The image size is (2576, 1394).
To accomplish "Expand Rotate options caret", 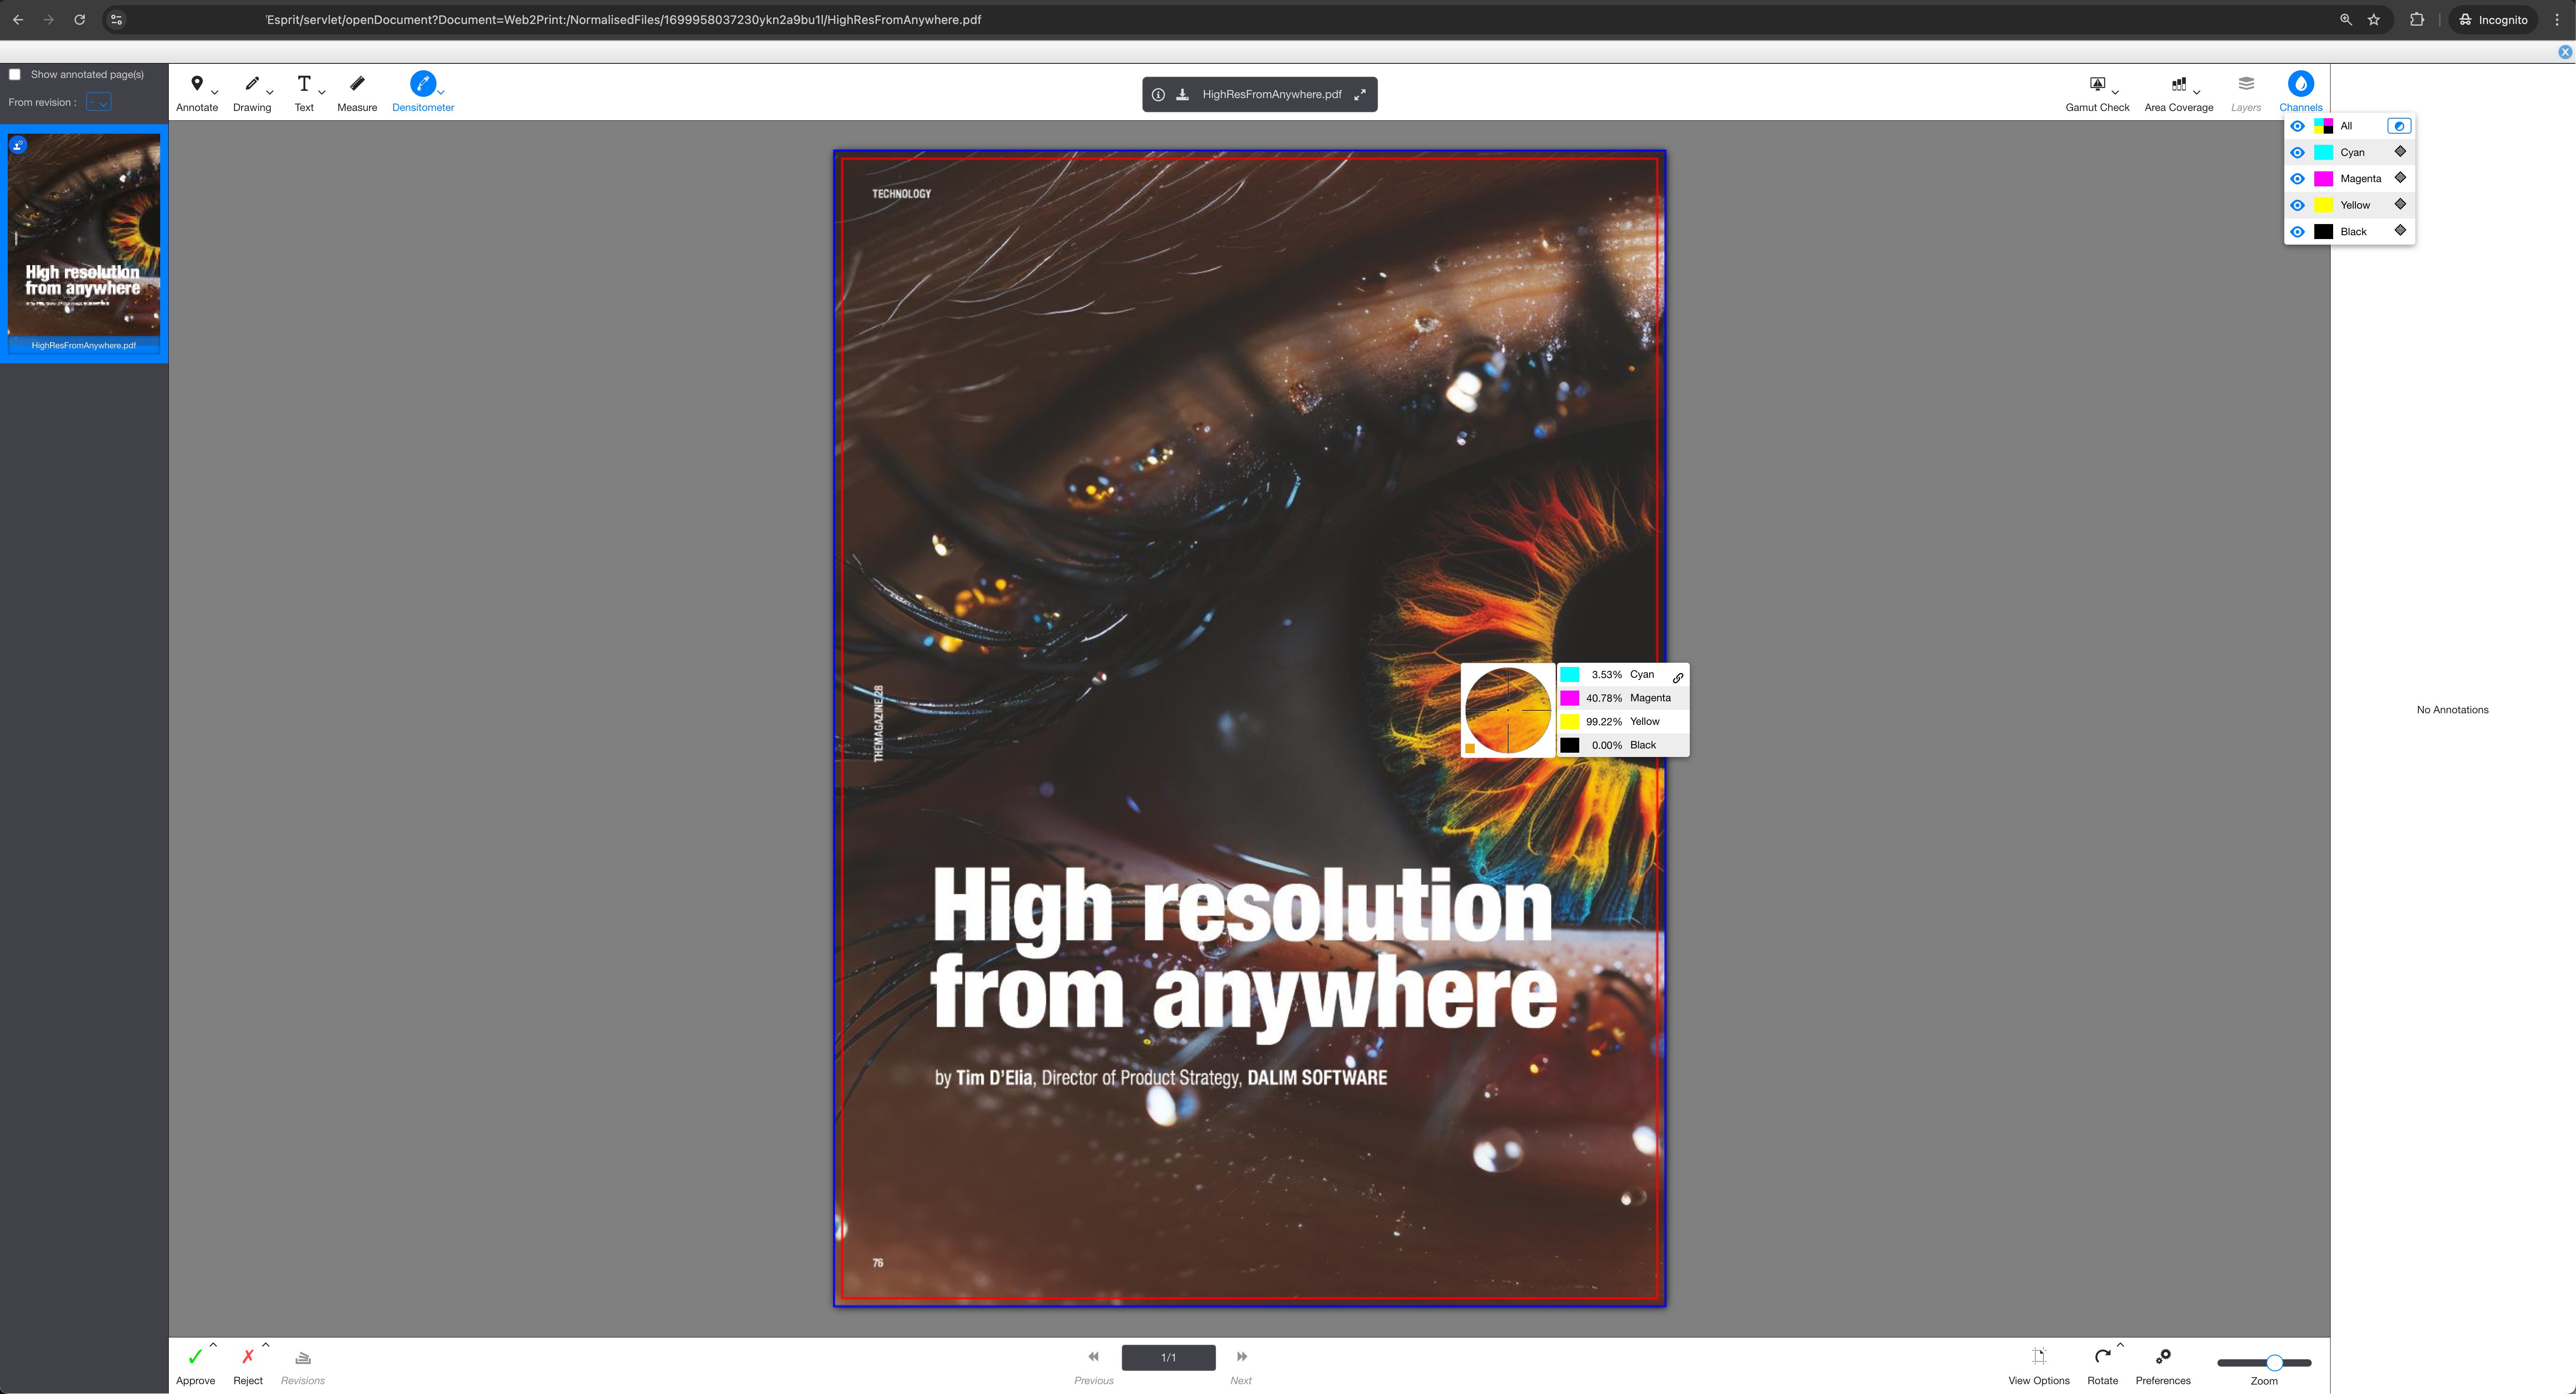I will point(2120,1345).
